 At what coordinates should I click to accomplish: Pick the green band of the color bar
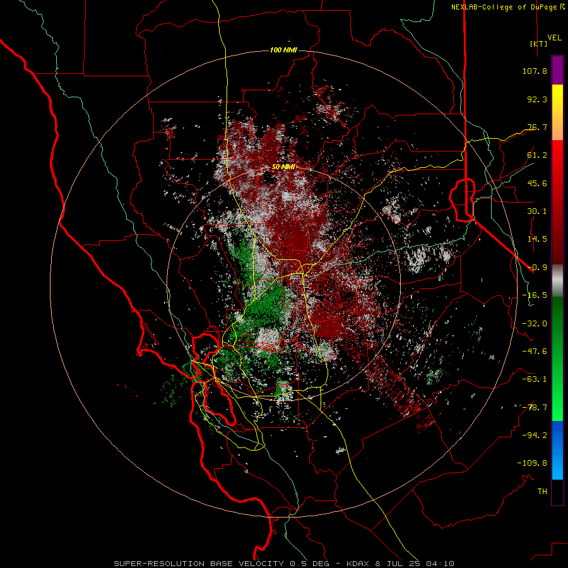(x=557, y=358)
